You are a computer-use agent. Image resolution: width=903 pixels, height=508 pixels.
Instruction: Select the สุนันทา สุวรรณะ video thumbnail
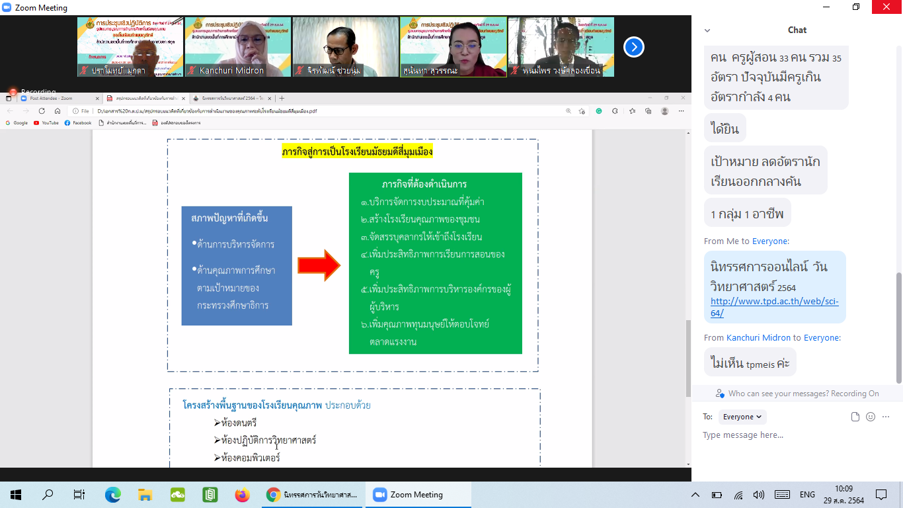pyautogui.click(x=453, y=47)
